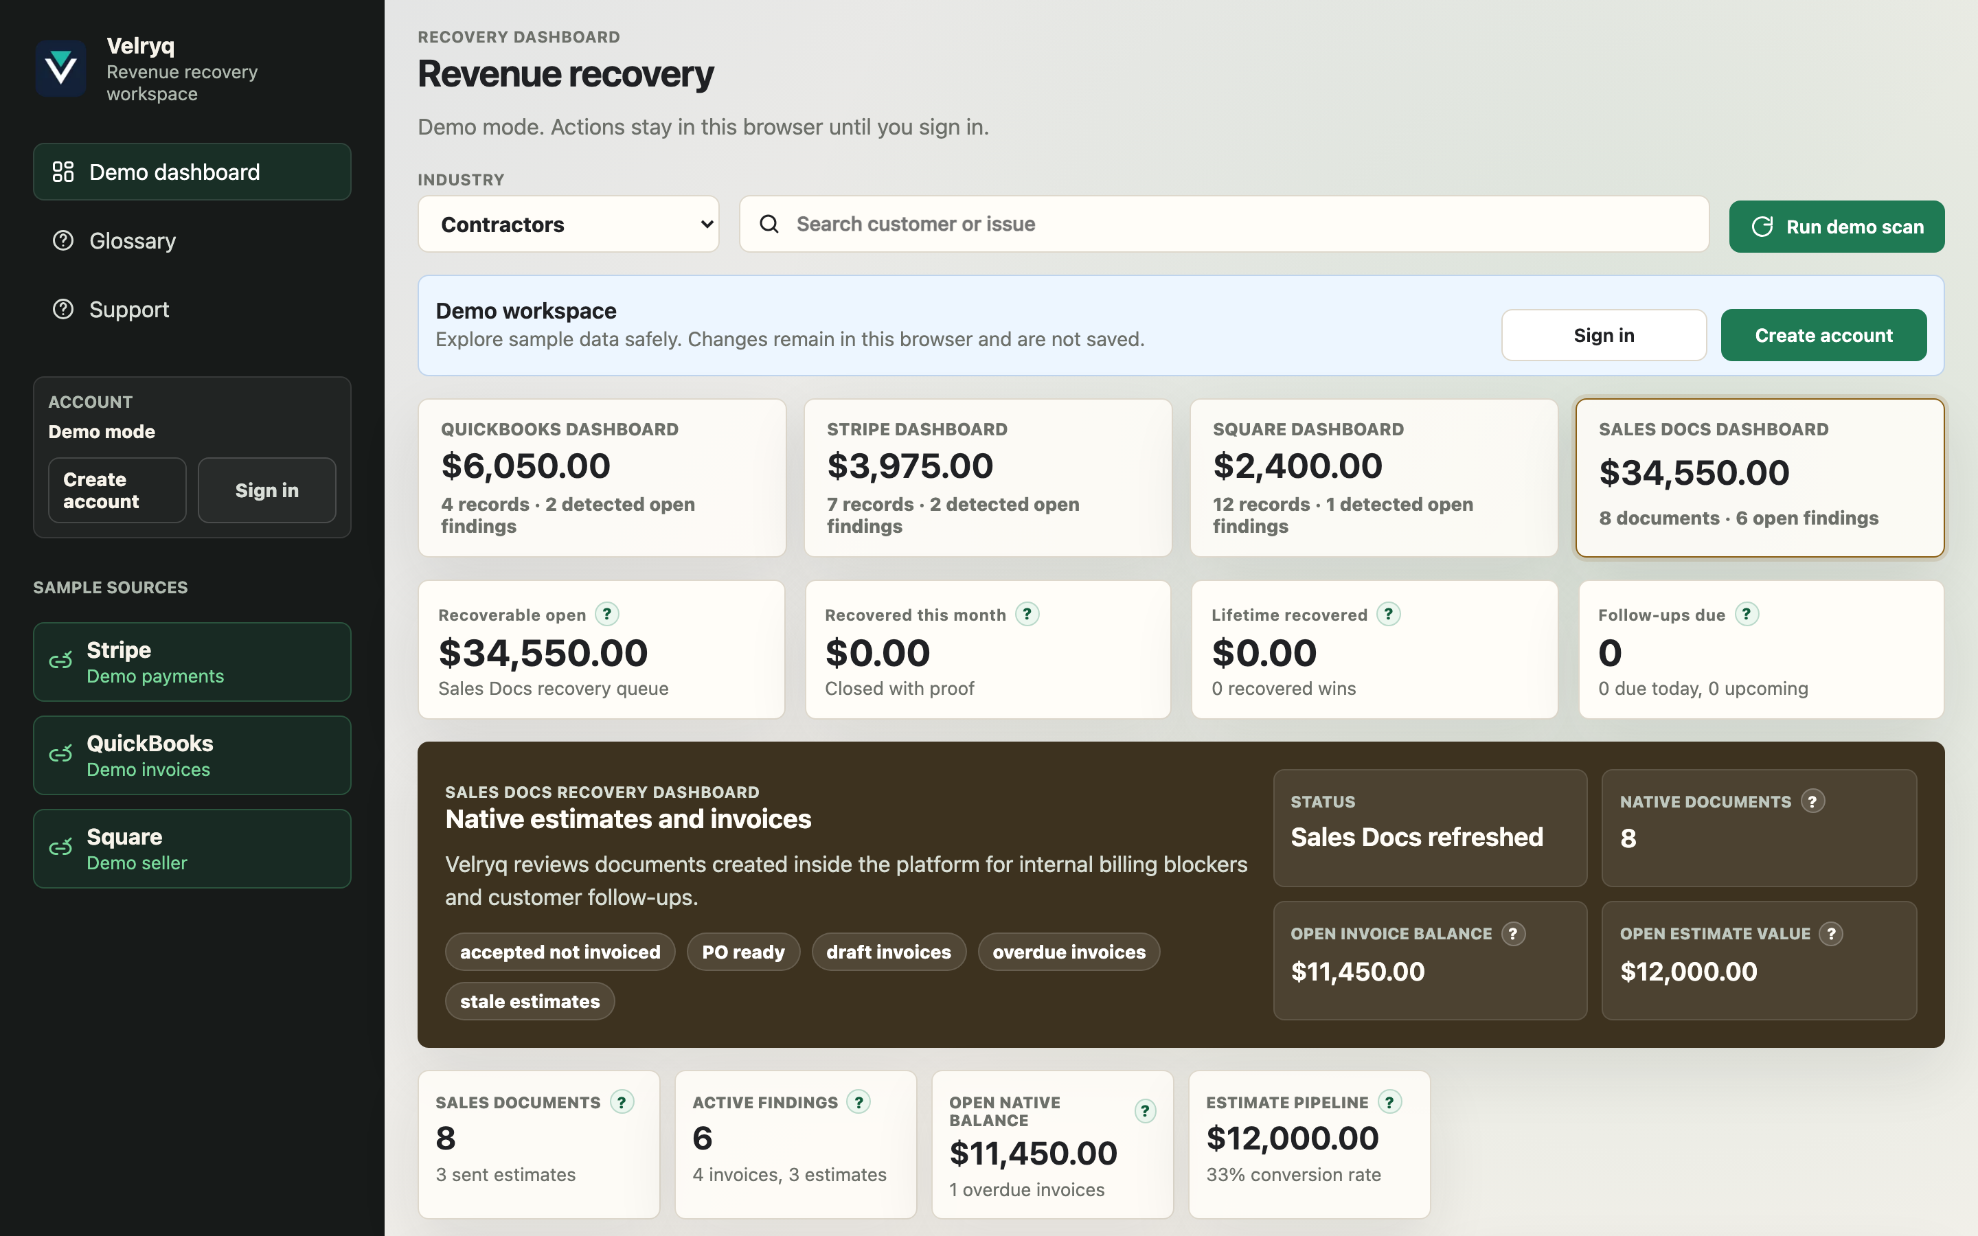Open help for Open Native Balance
The image size is (1978, 1236).
1145,1111
